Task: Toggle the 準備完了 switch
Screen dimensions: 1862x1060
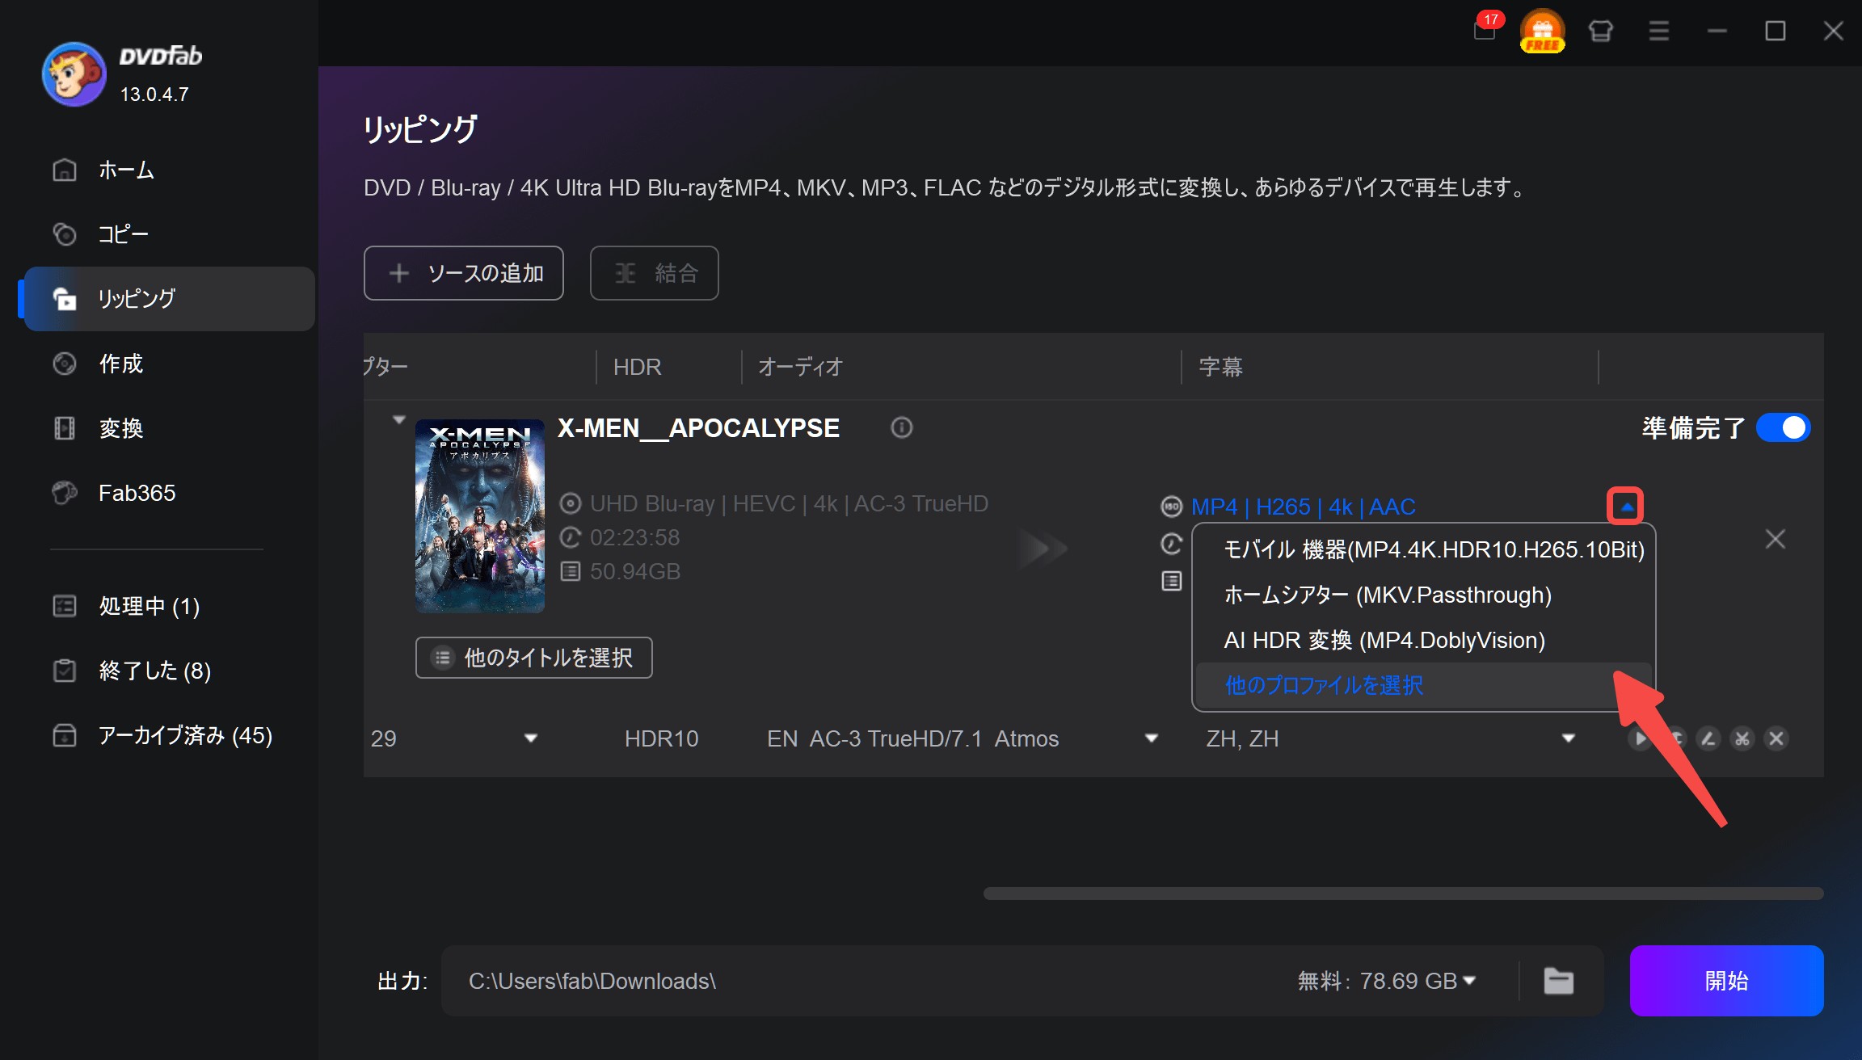Action: 1783,427
